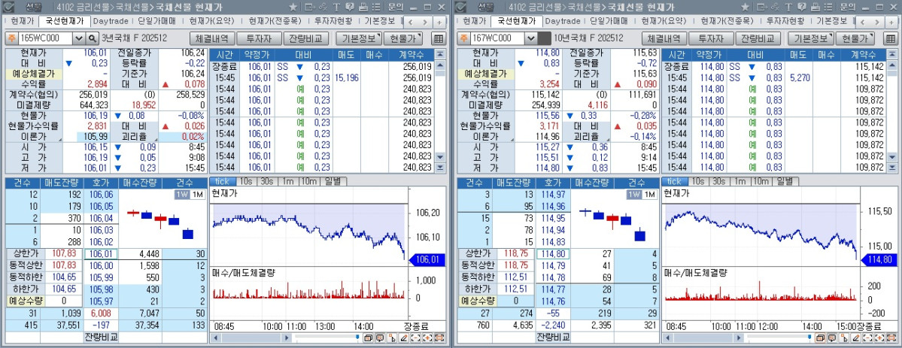Jump to bottom of right trade list scrollbar
This screenshot has height=348, width=902.
point(892,168)
